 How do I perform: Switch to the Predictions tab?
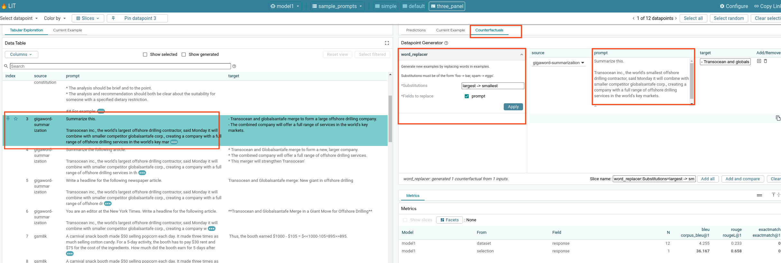(416, 30)
